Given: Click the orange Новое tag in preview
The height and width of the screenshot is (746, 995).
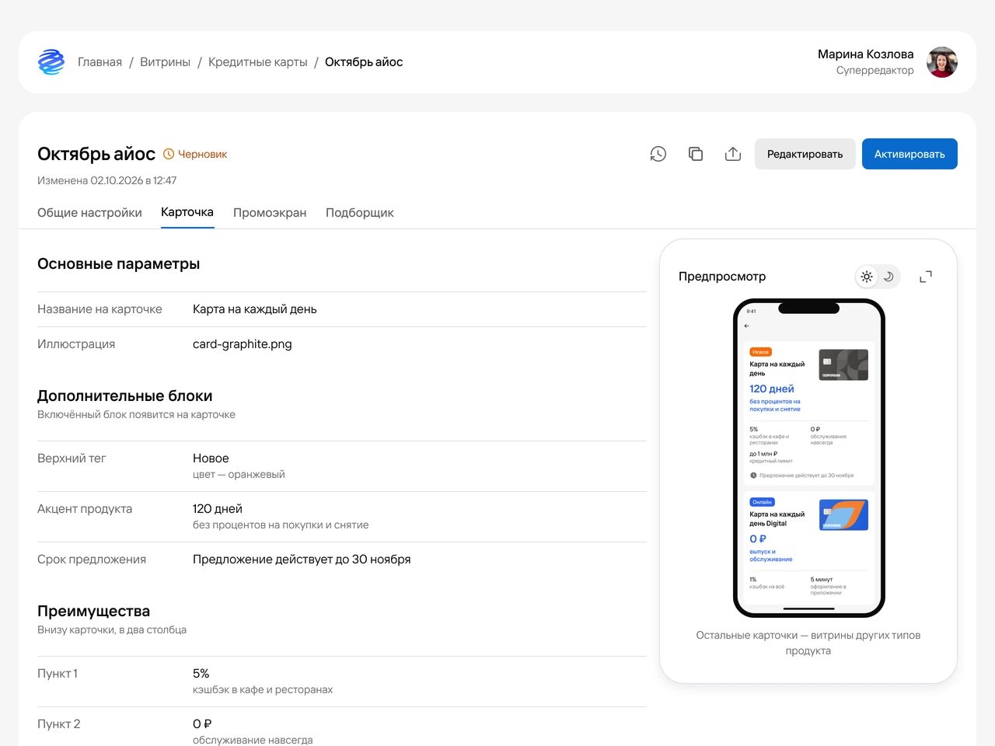Looking at the screenshot, I should coord(760,352).
